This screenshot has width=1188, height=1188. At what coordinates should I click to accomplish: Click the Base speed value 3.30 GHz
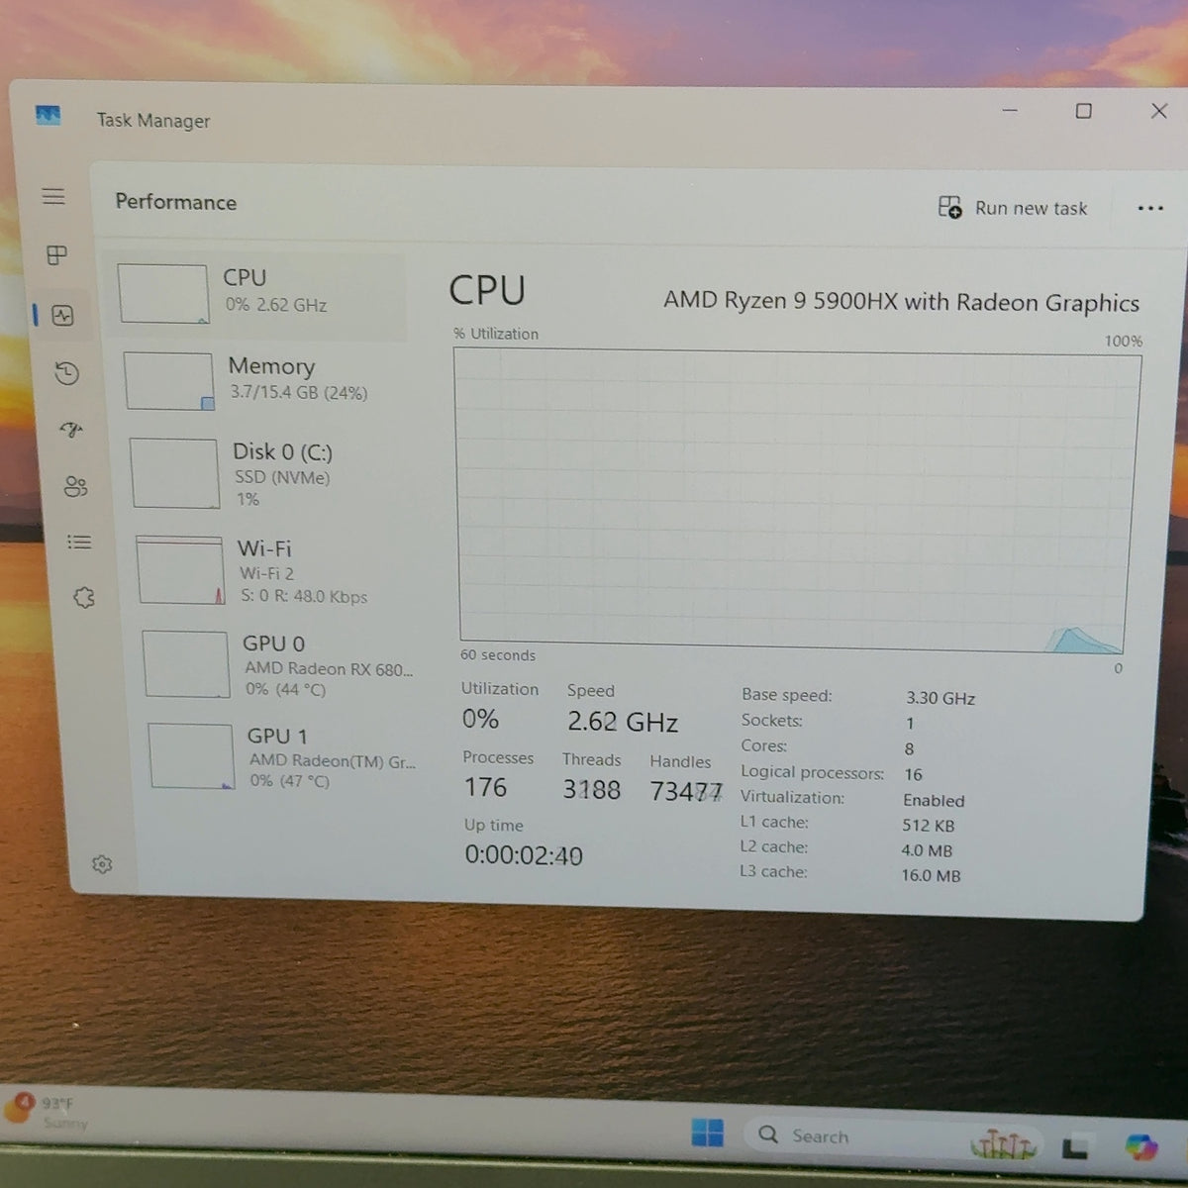click(940, 698)
